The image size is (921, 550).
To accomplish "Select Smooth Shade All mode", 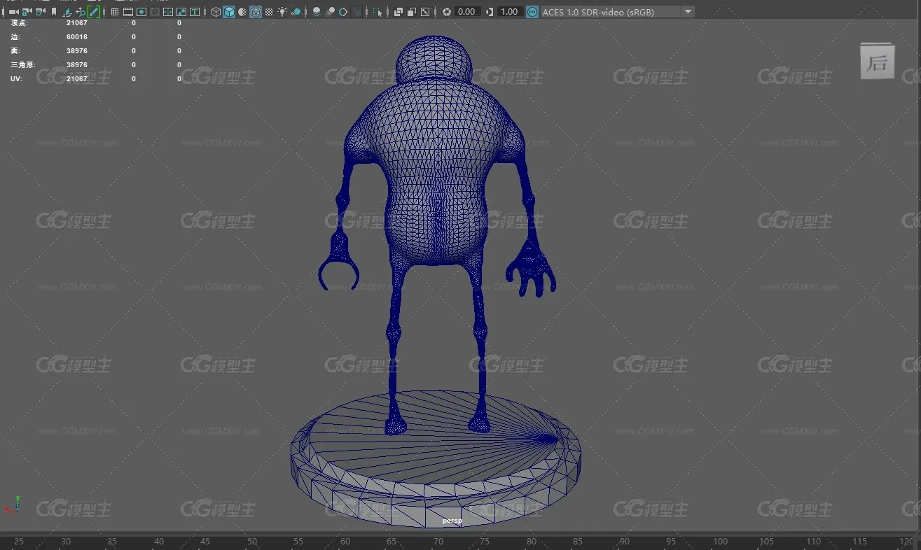I will pyautogui.click(x=229, y=12).
